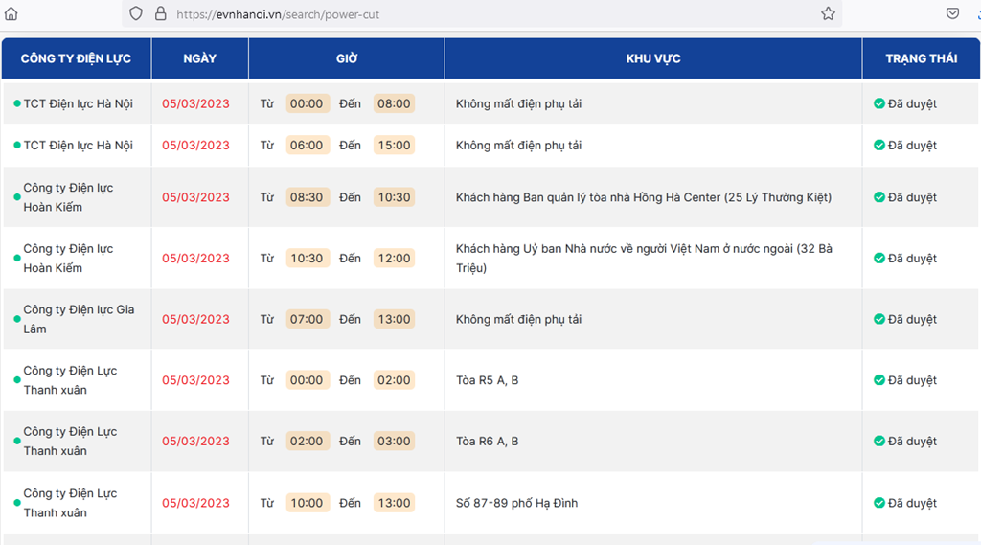Click 'Tòa R6 A, B' area text
981x545 pixels.
click(x=488, y=442)
